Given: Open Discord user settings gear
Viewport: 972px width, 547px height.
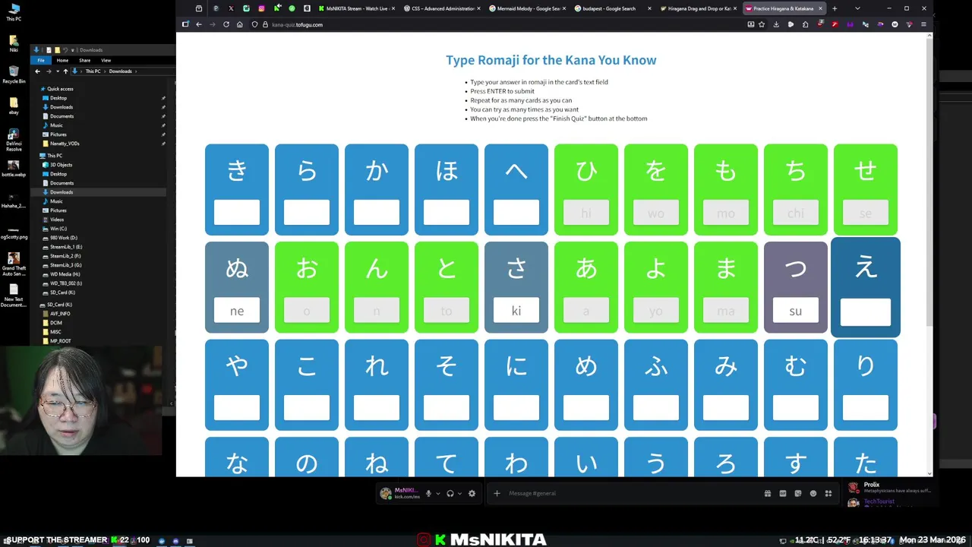Looking at the screenshot, I should pos(472,493).
